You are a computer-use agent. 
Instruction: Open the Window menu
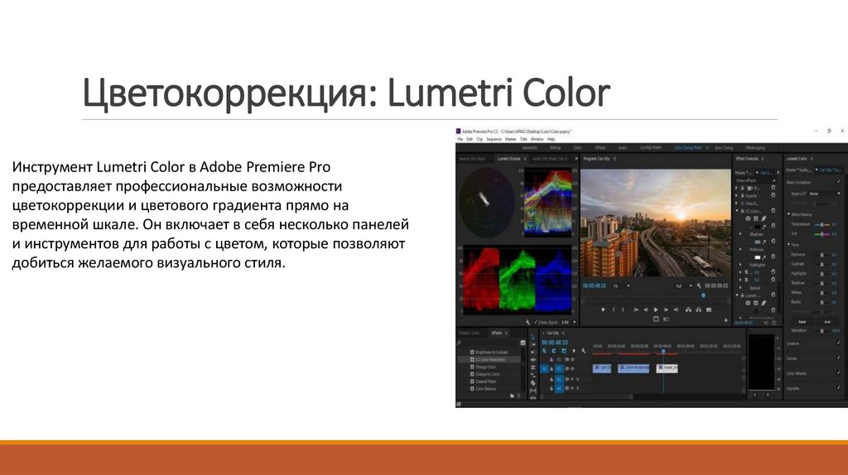point(537,139)
